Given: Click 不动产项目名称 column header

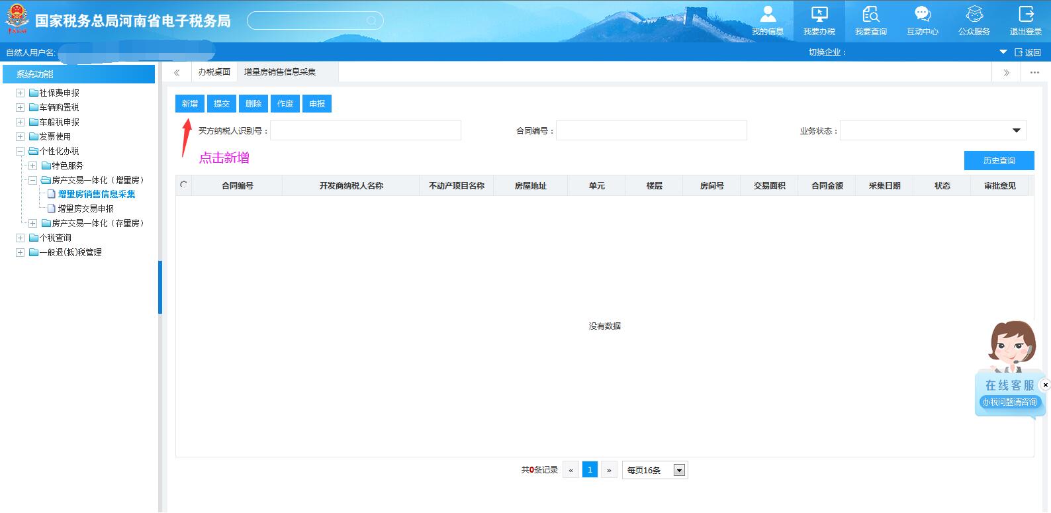Looking at the screenshot, I should click(457, 186).
